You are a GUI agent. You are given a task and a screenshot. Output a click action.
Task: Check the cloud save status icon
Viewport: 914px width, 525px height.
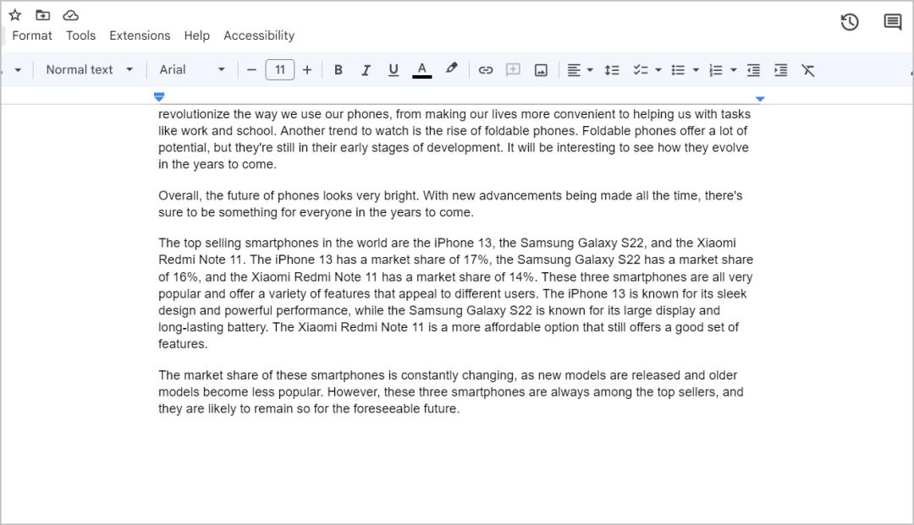coord(70,15)
